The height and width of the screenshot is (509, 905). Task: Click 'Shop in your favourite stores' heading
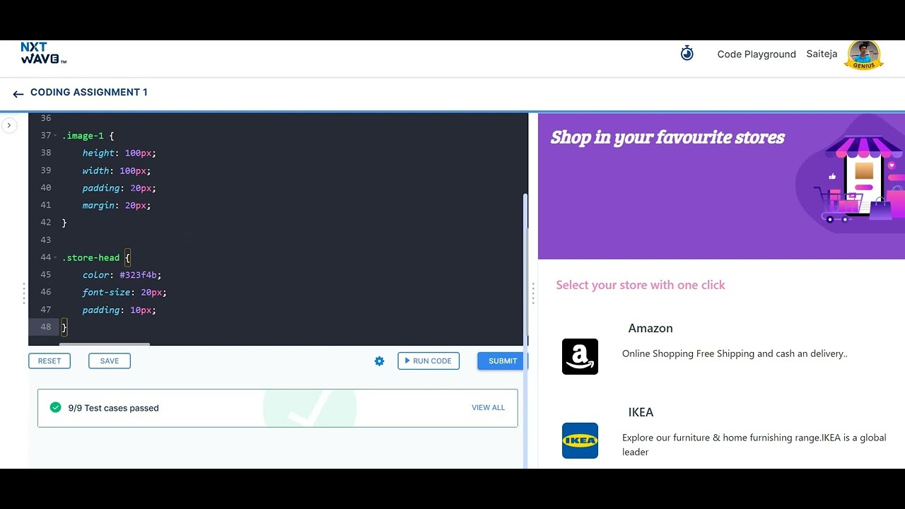click(x=667, y=137)
